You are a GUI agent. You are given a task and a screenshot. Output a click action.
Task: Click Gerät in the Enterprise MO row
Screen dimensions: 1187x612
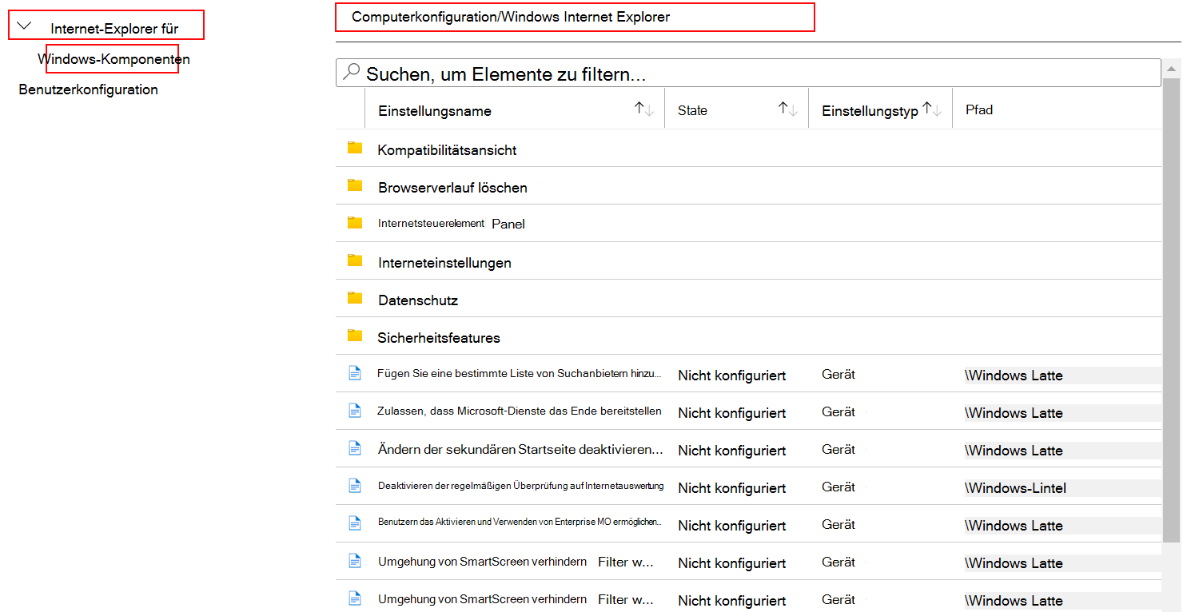838,524
